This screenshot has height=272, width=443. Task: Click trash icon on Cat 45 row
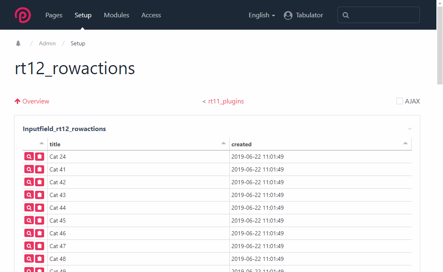click(x=40, y=220)
